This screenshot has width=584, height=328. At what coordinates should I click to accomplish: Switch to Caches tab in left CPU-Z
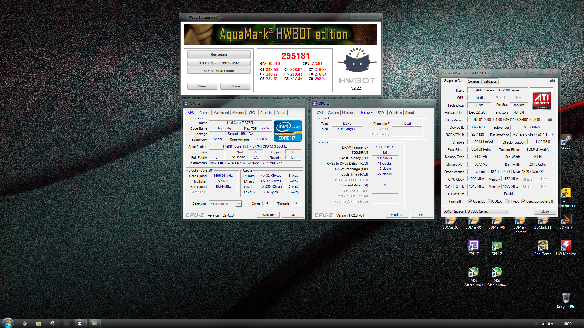(204, 113)
